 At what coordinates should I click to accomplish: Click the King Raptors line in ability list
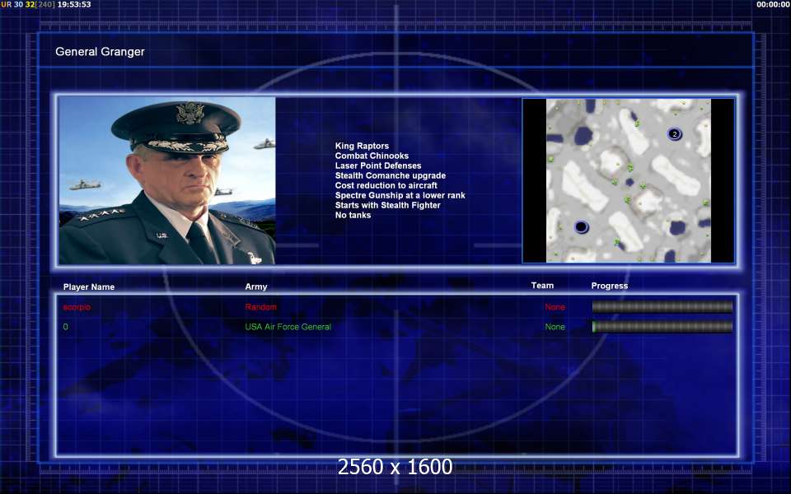click(362, 147)
